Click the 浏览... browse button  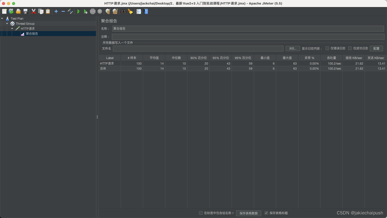(x=293, y=48)
